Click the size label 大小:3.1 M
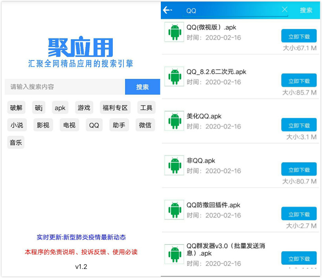The image size is (322, 278). coord(302,137)
